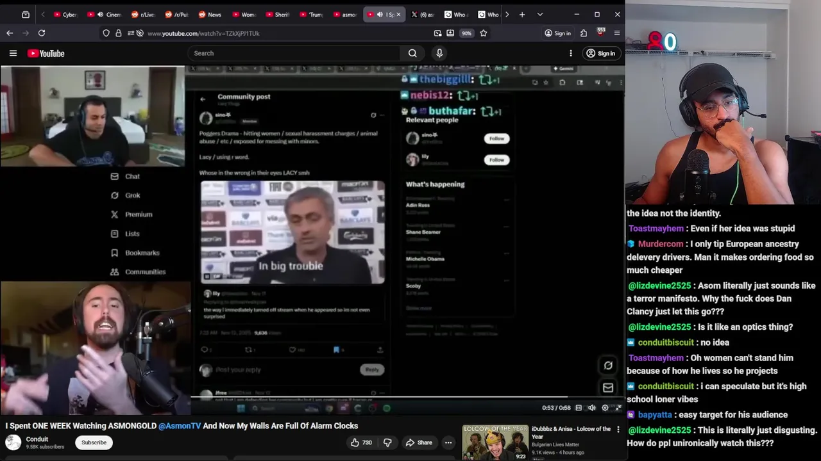
Task: Dislike the video
Action: [x=387, y=442]
